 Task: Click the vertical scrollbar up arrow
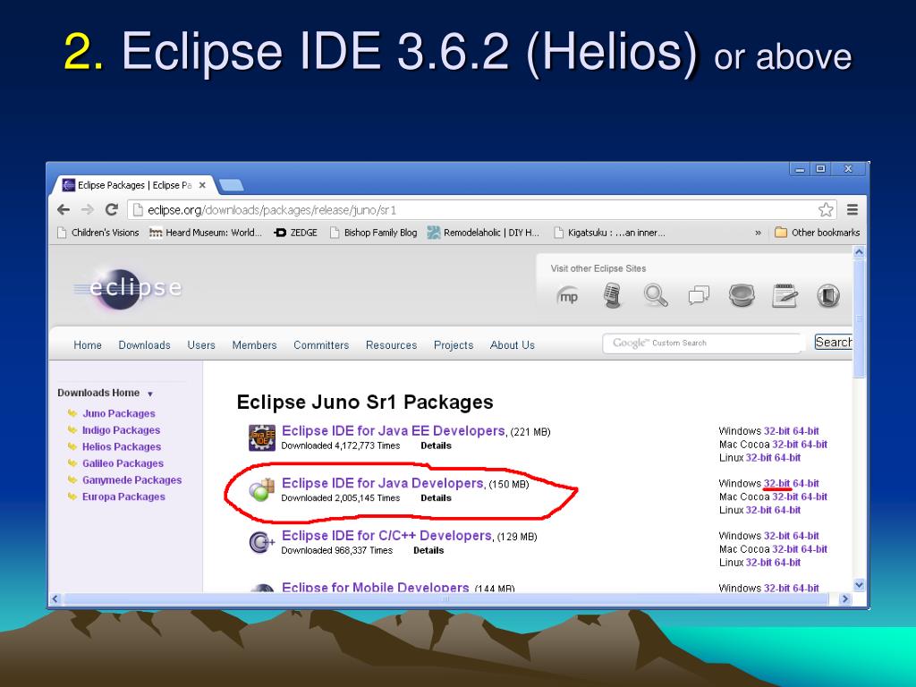(x=859, y=252)
